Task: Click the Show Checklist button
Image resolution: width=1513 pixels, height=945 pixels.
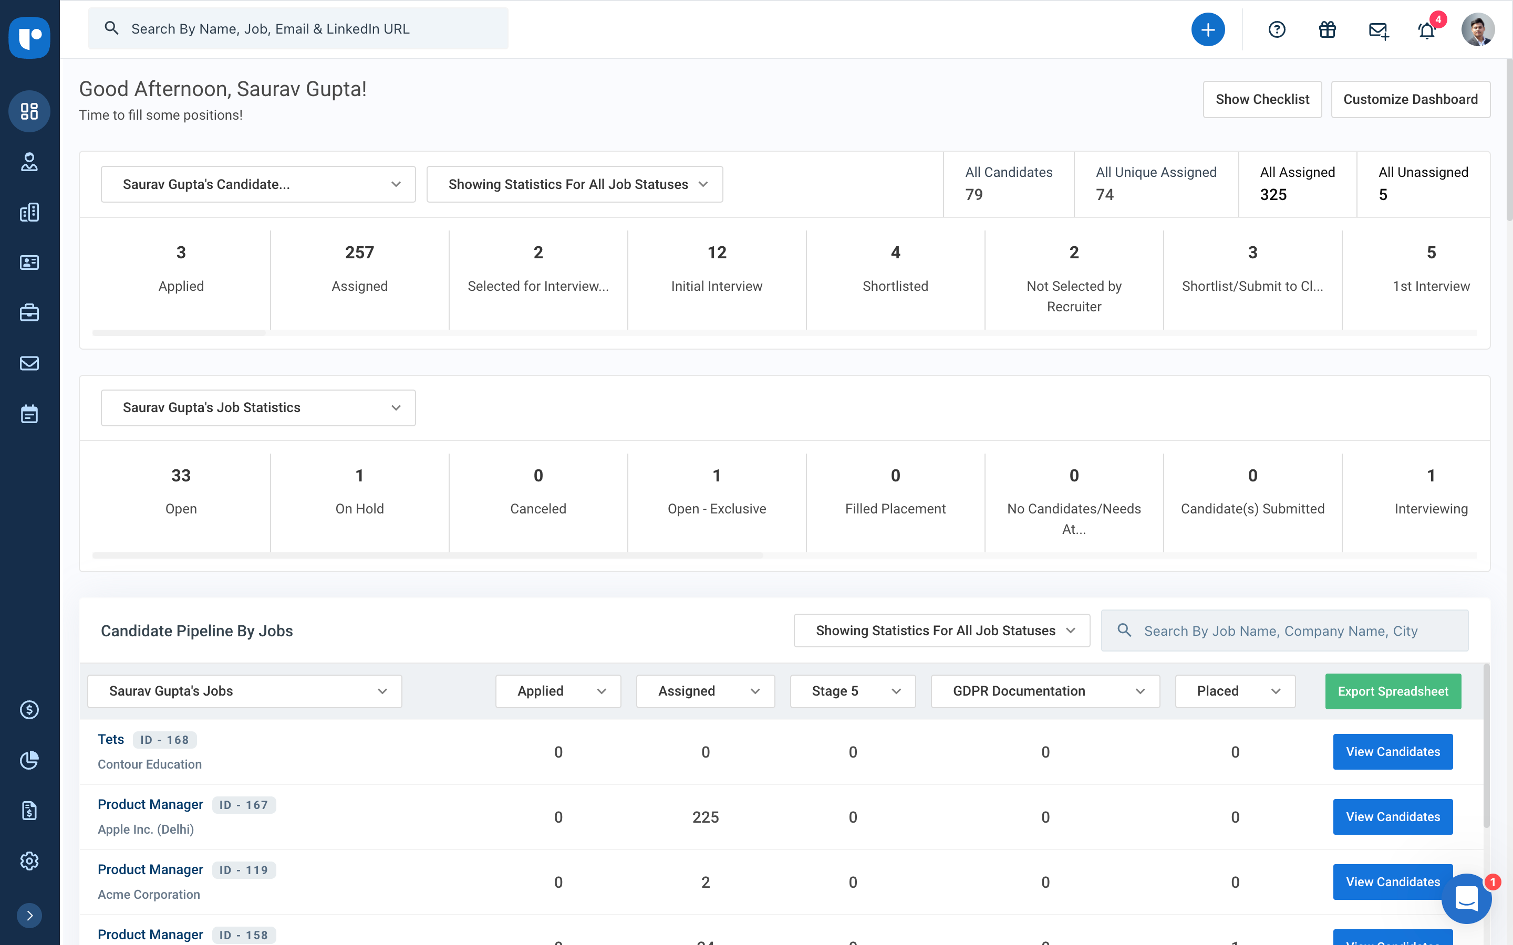Action: click(1262, 99)
